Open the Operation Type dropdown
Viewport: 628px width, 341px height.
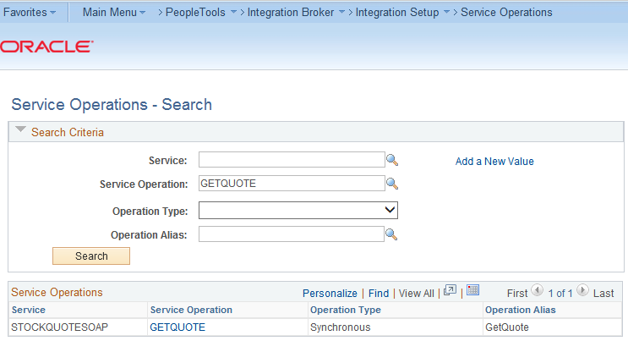pyautogui.click(x=390, y=210)
